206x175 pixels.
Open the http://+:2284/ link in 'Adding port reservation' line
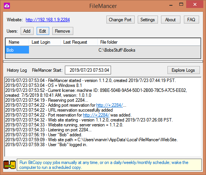pyautogui.click(x=109, y=105)
